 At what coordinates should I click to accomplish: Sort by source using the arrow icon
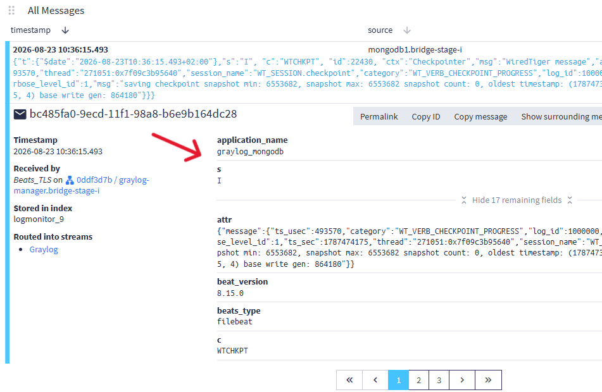click(x=407, y=30)
